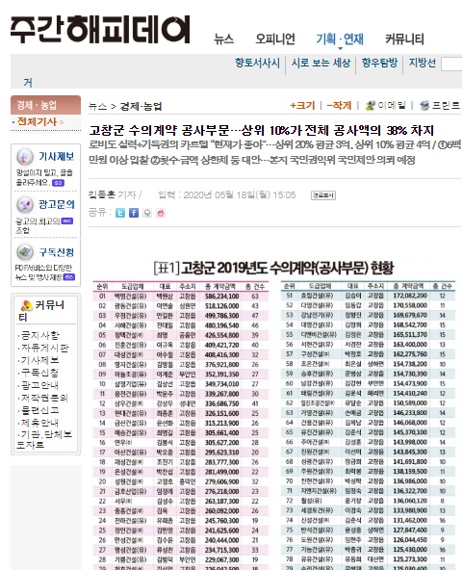Open the 오피니언 menu
462x570 pixels.
pyautogui.click(x=275, y=39)
